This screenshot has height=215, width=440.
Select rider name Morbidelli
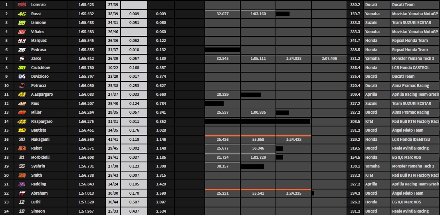40,157
